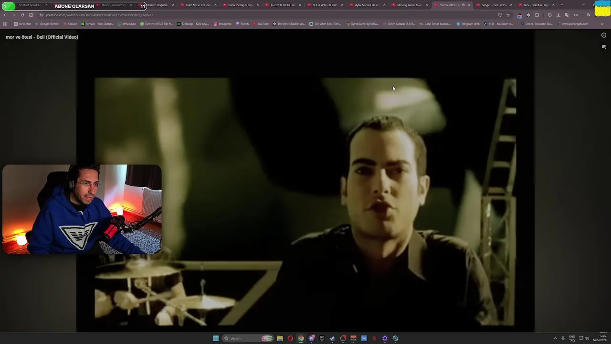Open the Instagram bookmark

tap(222, 24)
